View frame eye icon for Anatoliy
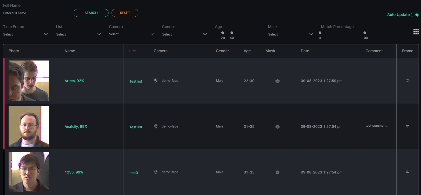The height and width of the screenshot is (195, 421). tap(408, 126)
